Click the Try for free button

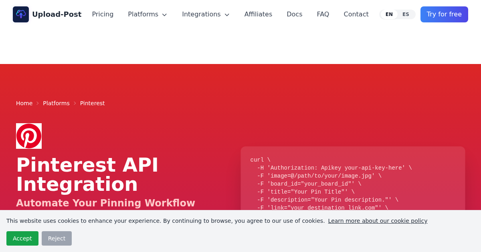pos(444,14)
